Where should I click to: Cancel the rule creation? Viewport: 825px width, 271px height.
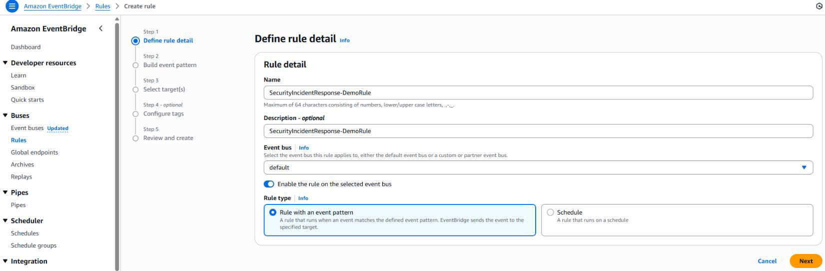point(767,261)
